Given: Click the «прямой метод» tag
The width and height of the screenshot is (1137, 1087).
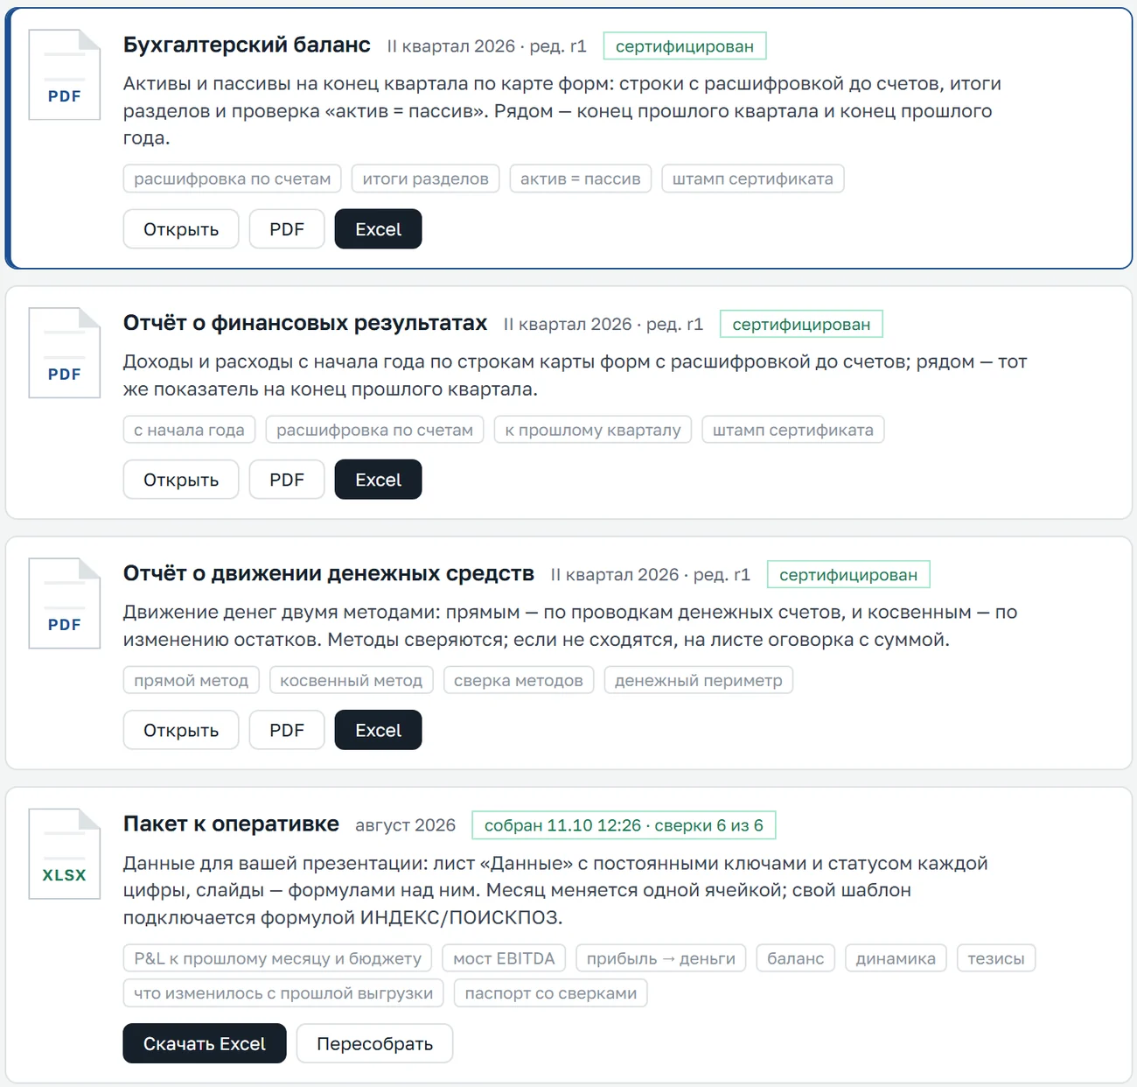Looking at the screenshot, I should [x=191, y=680].
